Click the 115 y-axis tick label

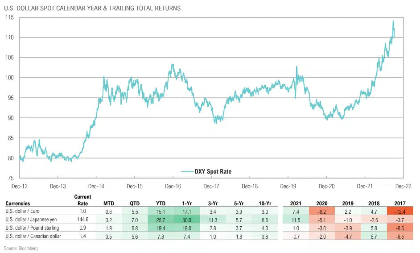10,17
